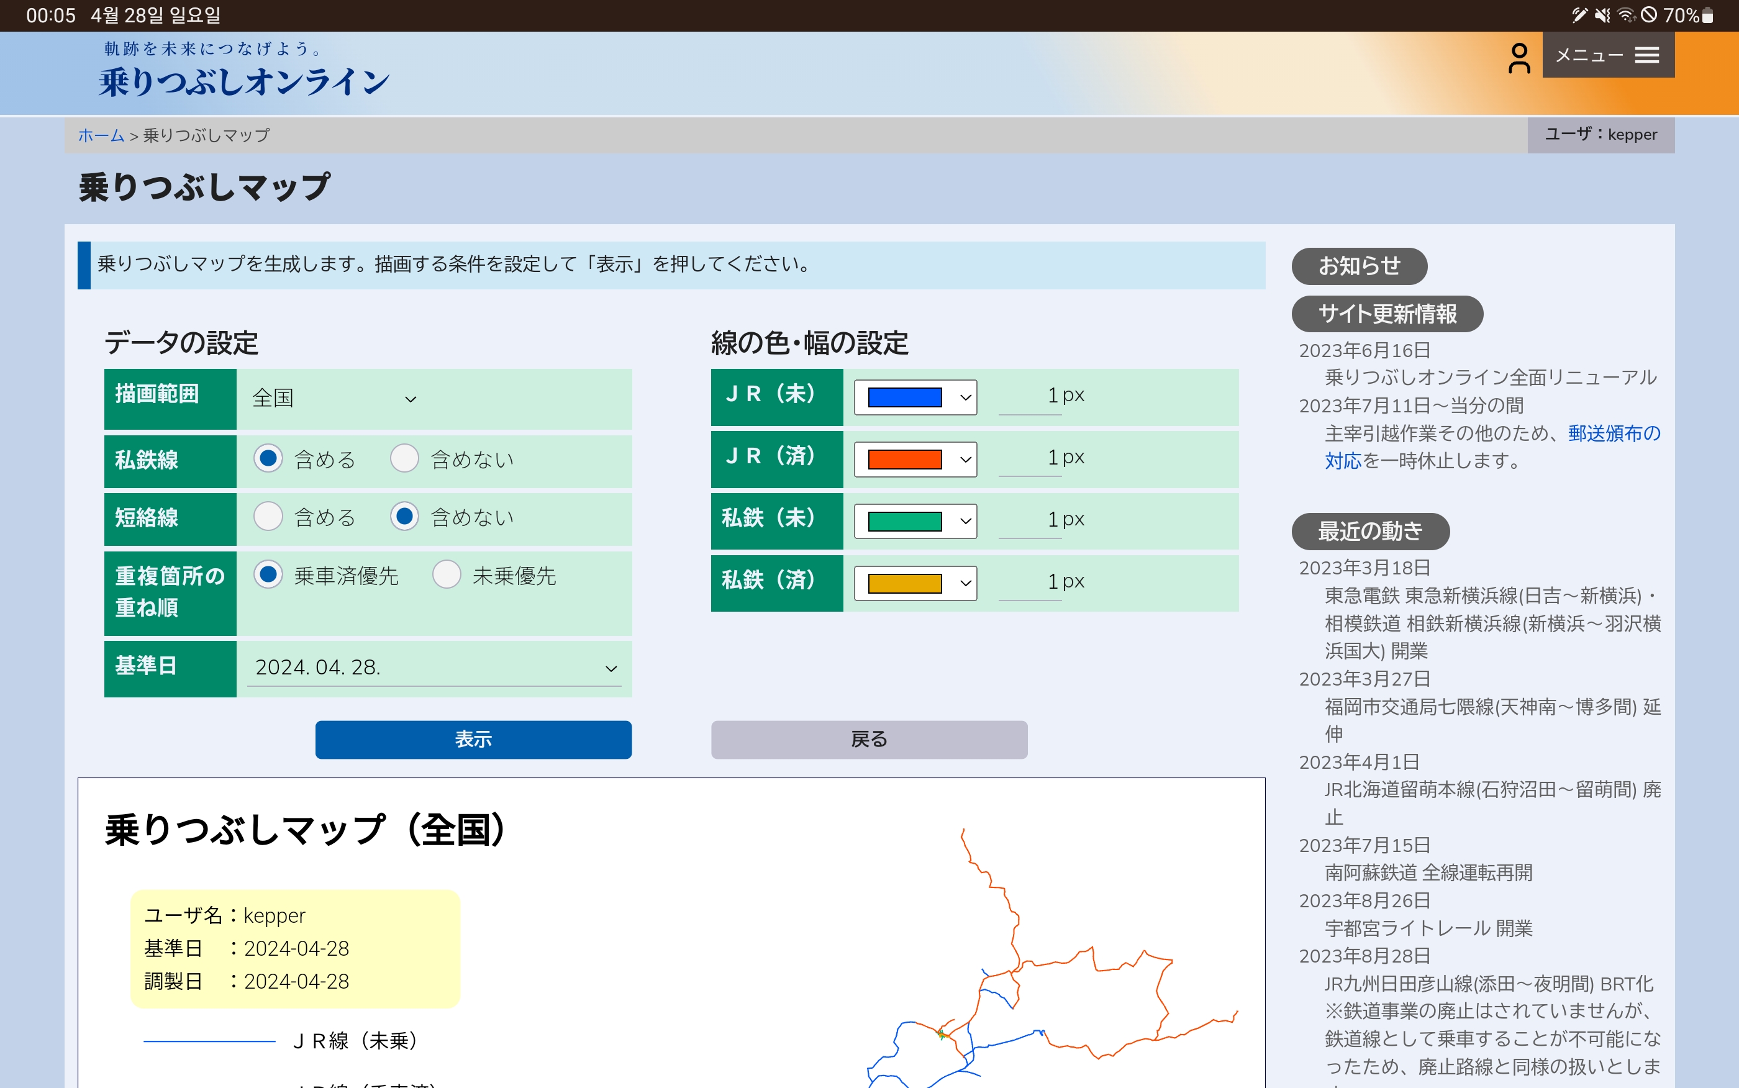Screen dimensions: 1739x1088
Task: Tap the do-not-disturb circle status icon
Action: tap(1649, 15)
